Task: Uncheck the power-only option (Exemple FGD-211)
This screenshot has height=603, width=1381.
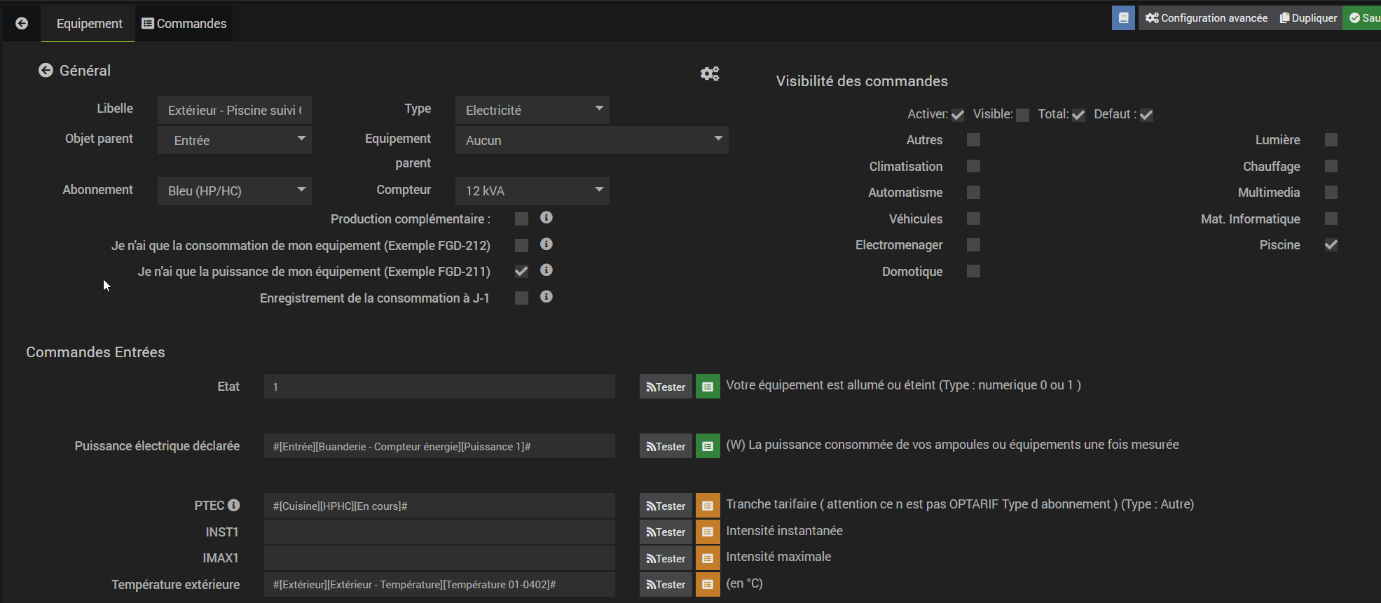Action: (521, 272)
